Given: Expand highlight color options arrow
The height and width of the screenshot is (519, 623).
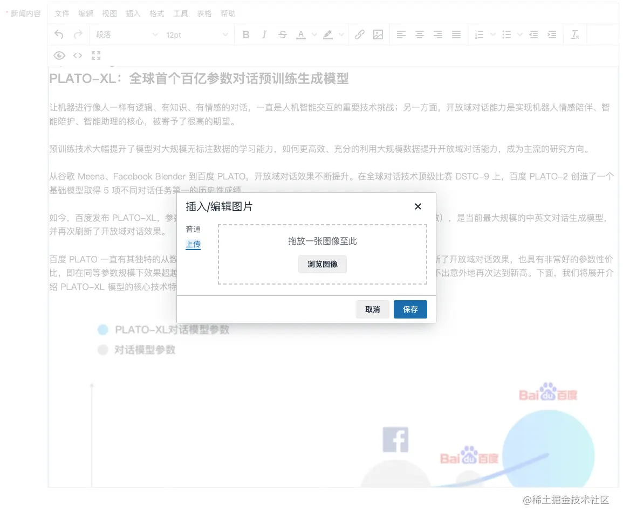Looking at the screenshot, I should pos(341,34).
